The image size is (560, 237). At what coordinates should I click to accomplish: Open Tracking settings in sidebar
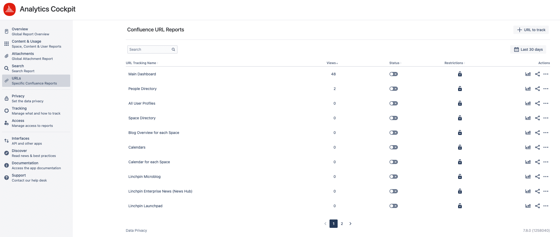coord(36,111)
